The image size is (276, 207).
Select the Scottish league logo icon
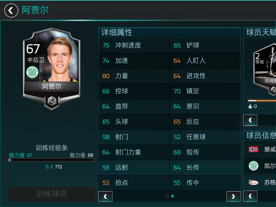254,182
